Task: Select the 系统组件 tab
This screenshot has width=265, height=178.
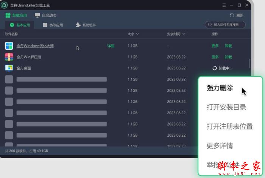Action: tap(86, 25)
